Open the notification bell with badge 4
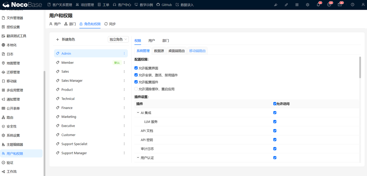Viewport: 367px width, 176px height. 318,5
